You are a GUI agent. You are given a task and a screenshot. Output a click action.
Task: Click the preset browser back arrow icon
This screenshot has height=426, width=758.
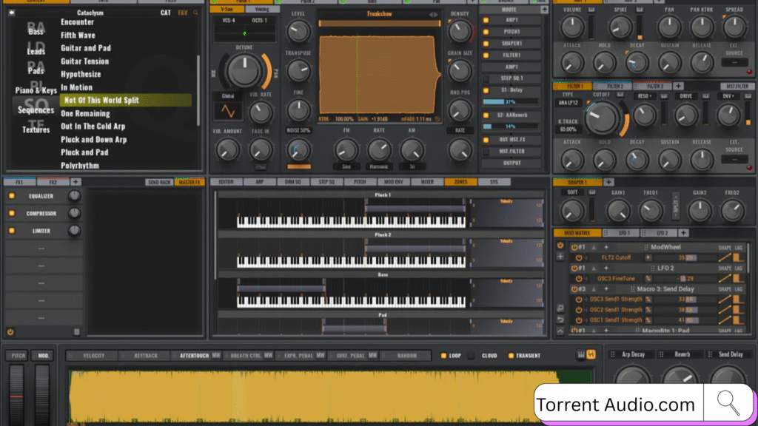10,13
